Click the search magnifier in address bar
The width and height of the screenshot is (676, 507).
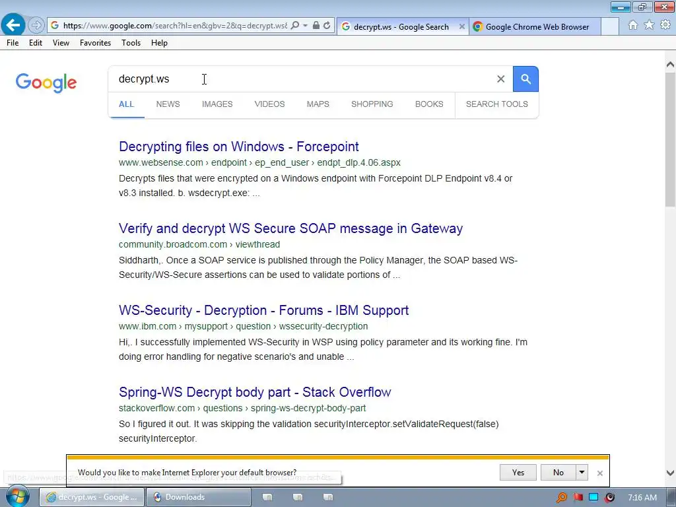pos(295,26)
